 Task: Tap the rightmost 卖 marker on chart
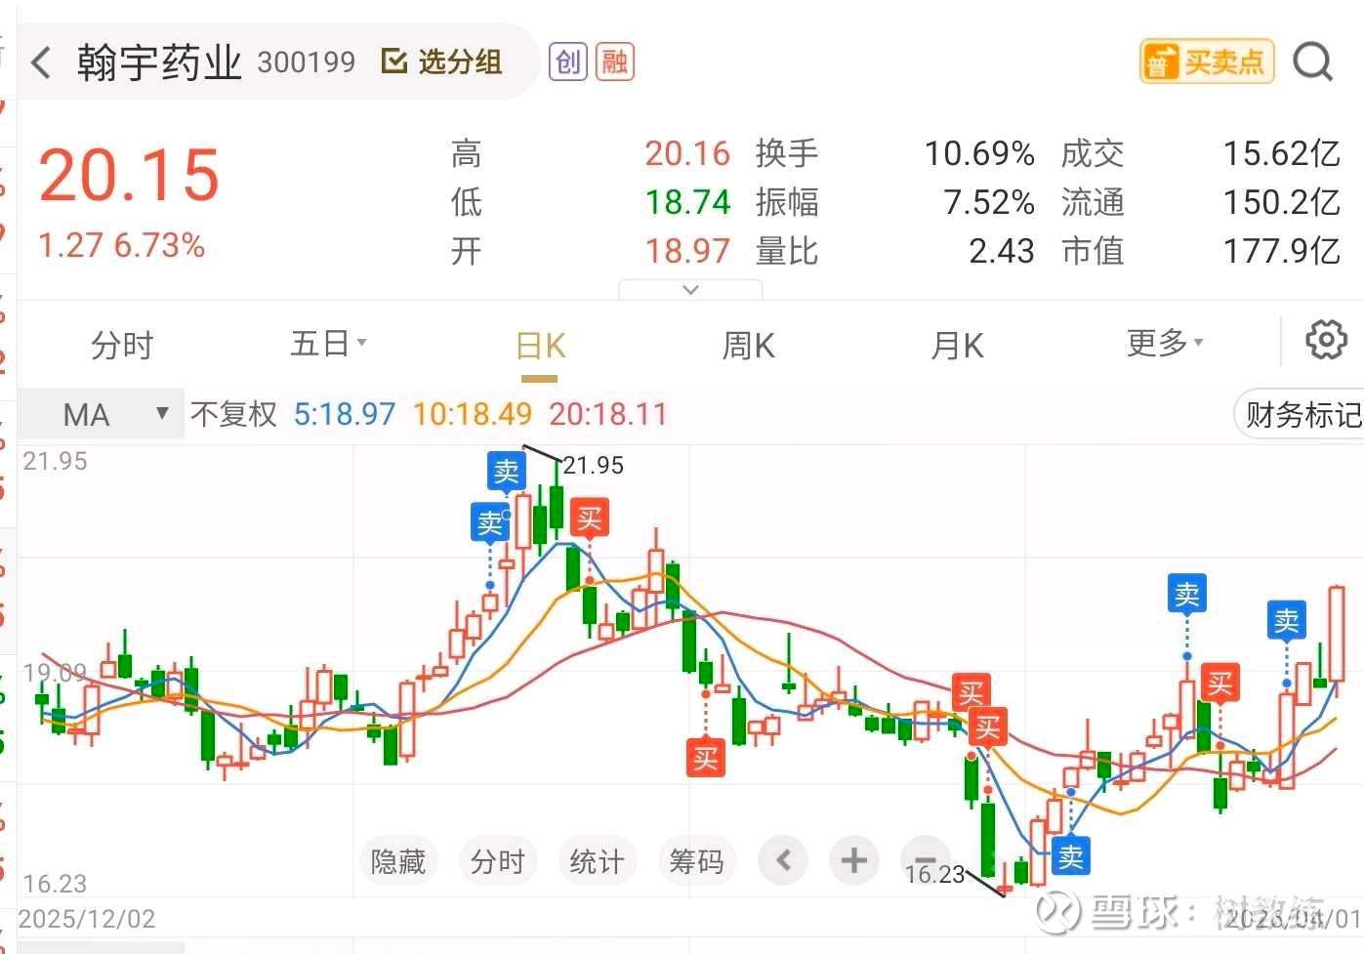pyautogui.click(x=1287, y=620)
